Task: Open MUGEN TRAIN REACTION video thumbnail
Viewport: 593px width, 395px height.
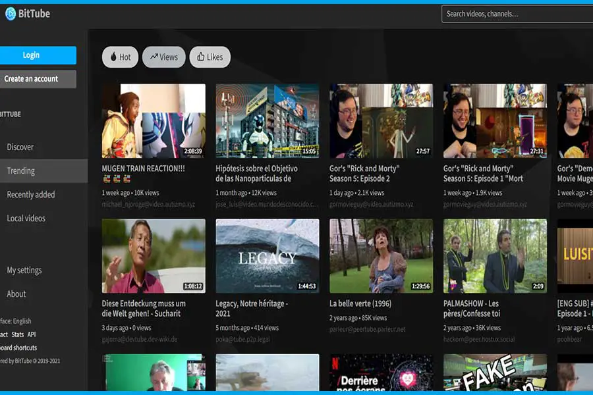Action: tap(154, 121)
